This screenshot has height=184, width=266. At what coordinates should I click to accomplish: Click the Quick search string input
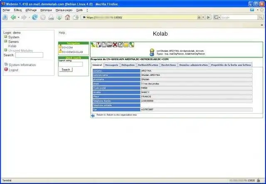coord(71,64)
